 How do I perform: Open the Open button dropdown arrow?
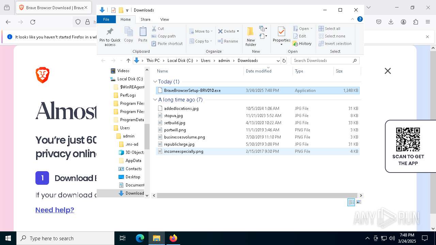pyautogui.click(x=311, y=29)
